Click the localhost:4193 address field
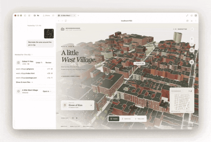 [127, 21]
